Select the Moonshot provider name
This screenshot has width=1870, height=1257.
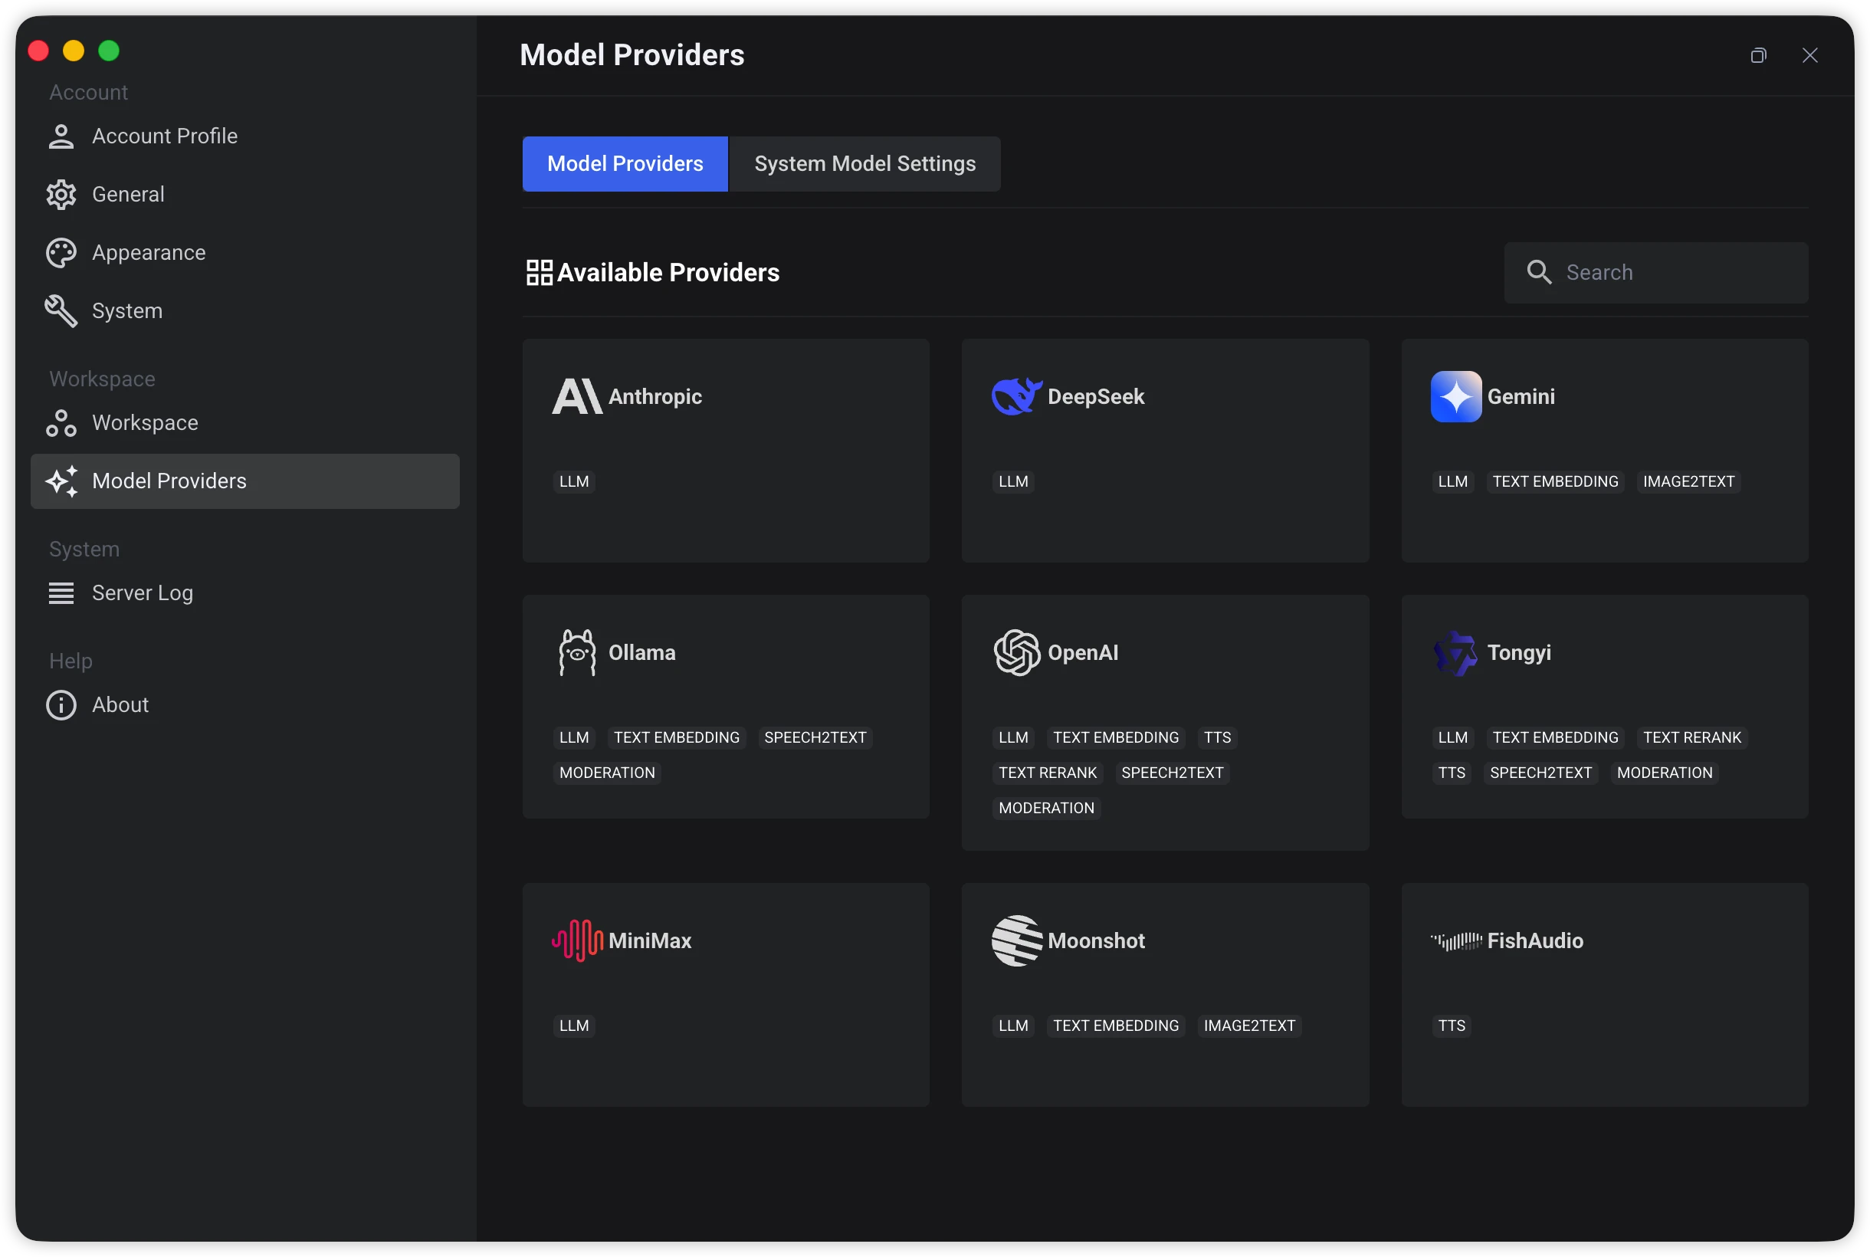pyautogui.click(x=1096, y=941)
